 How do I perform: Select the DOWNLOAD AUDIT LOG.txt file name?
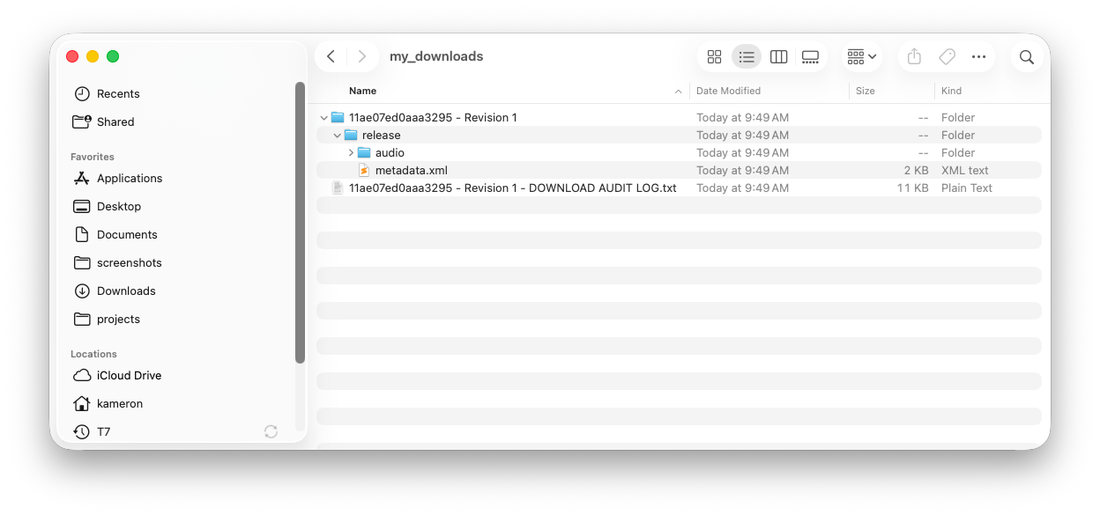[x=513, y=188]
